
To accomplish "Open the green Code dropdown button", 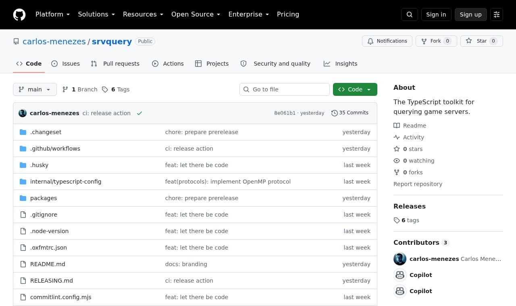I will point(355,89).
